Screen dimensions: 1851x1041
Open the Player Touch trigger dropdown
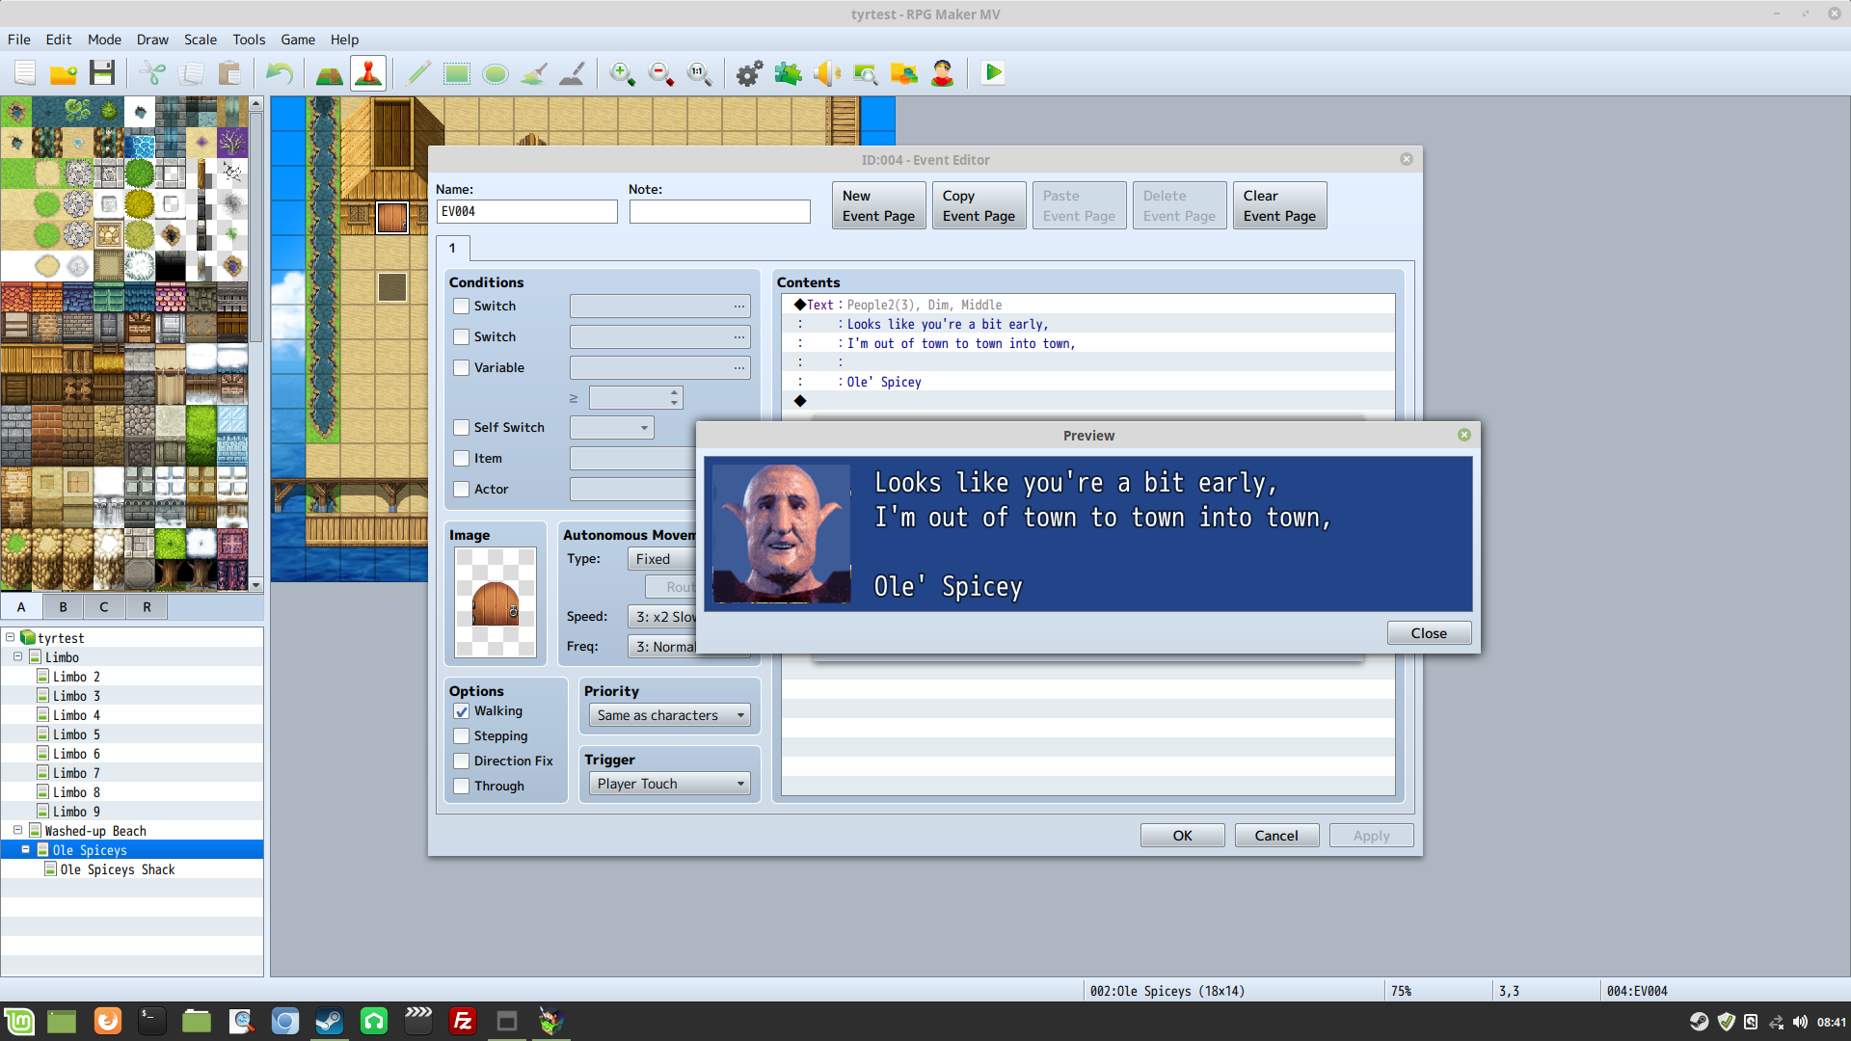(x=669, y=784)
